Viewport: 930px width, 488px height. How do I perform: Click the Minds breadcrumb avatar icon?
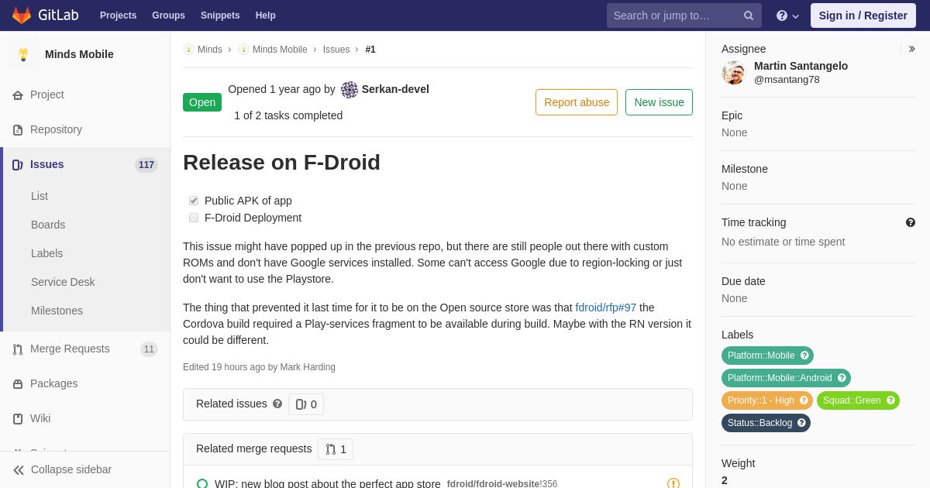188,50
